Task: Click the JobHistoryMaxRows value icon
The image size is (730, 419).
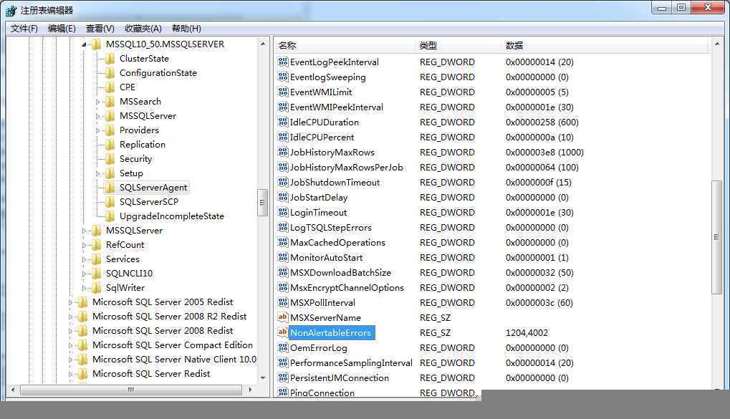Action: [x=282, y=153]
